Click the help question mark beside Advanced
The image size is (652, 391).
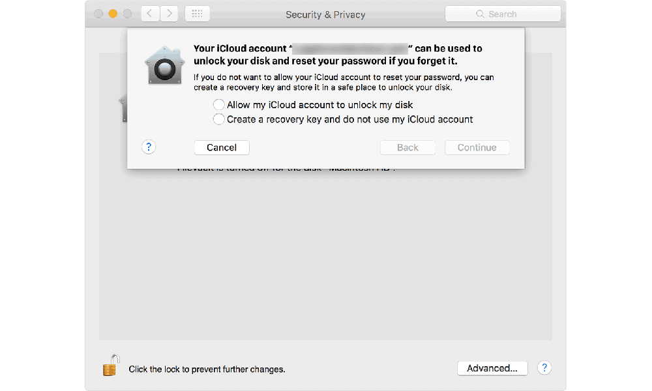point(544,368)
